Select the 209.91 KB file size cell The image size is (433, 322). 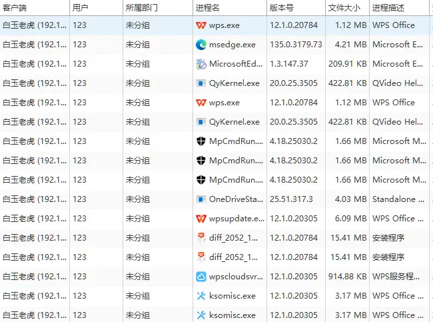pos(344,64)
